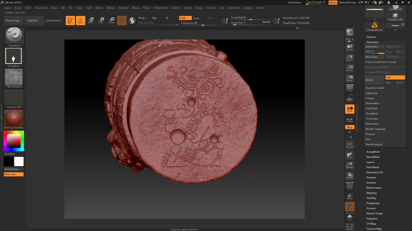Toggle the Persp perspective view
The image size is (412, 231).
tap(350, 88)
